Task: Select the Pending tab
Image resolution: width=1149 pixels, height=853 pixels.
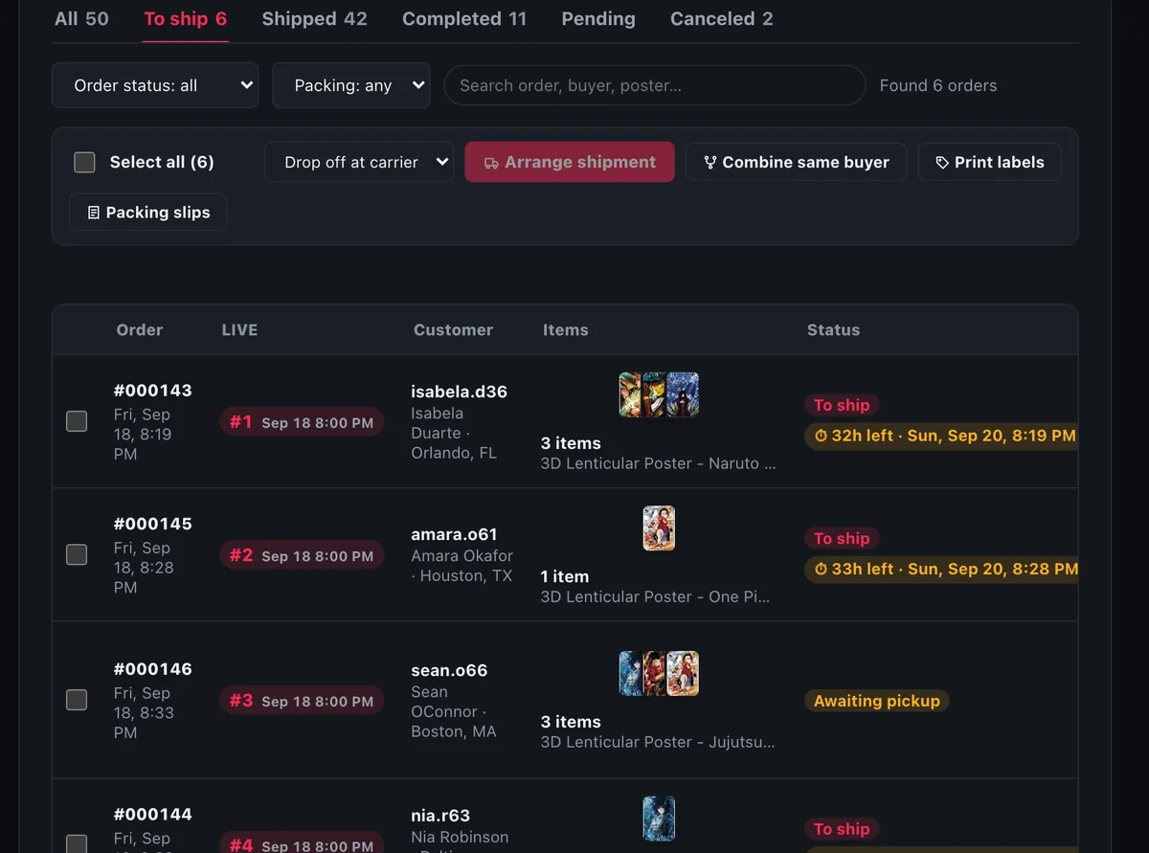Action: point(598,19)
